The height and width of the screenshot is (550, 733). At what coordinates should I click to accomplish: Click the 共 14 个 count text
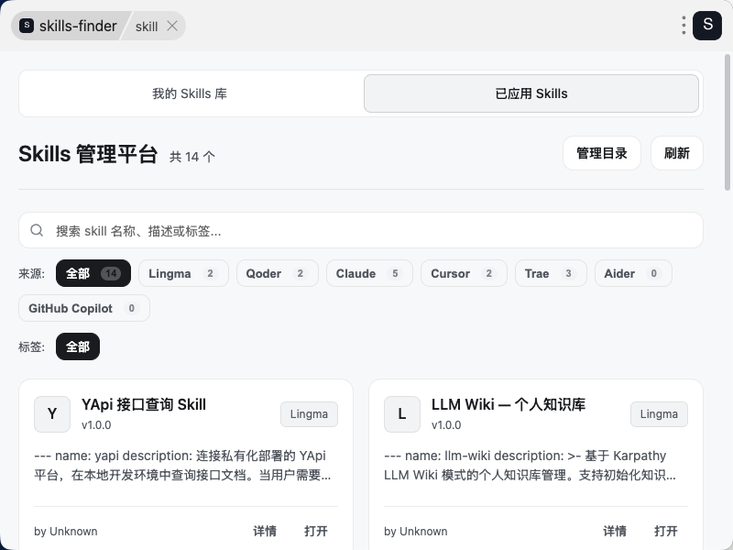(x=192, y=157)
